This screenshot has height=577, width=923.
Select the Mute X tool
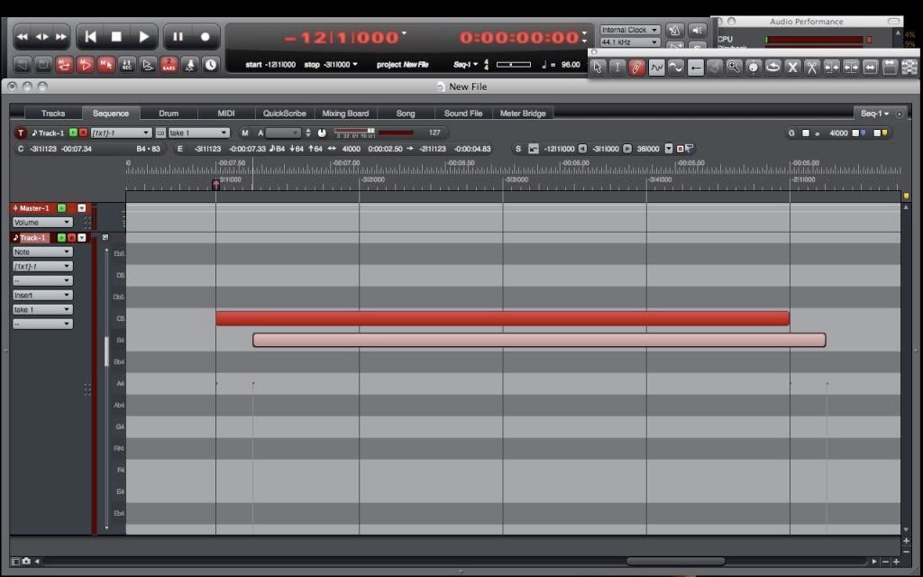[x=793, y=68]
